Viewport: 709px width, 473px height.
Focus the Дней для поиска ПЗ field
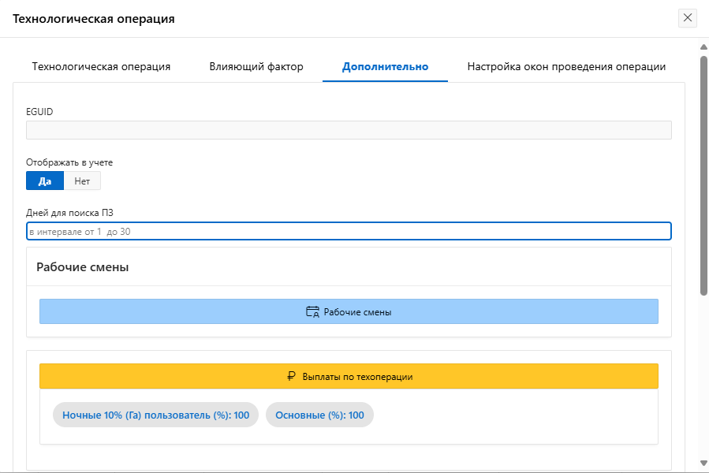point(349,232)
